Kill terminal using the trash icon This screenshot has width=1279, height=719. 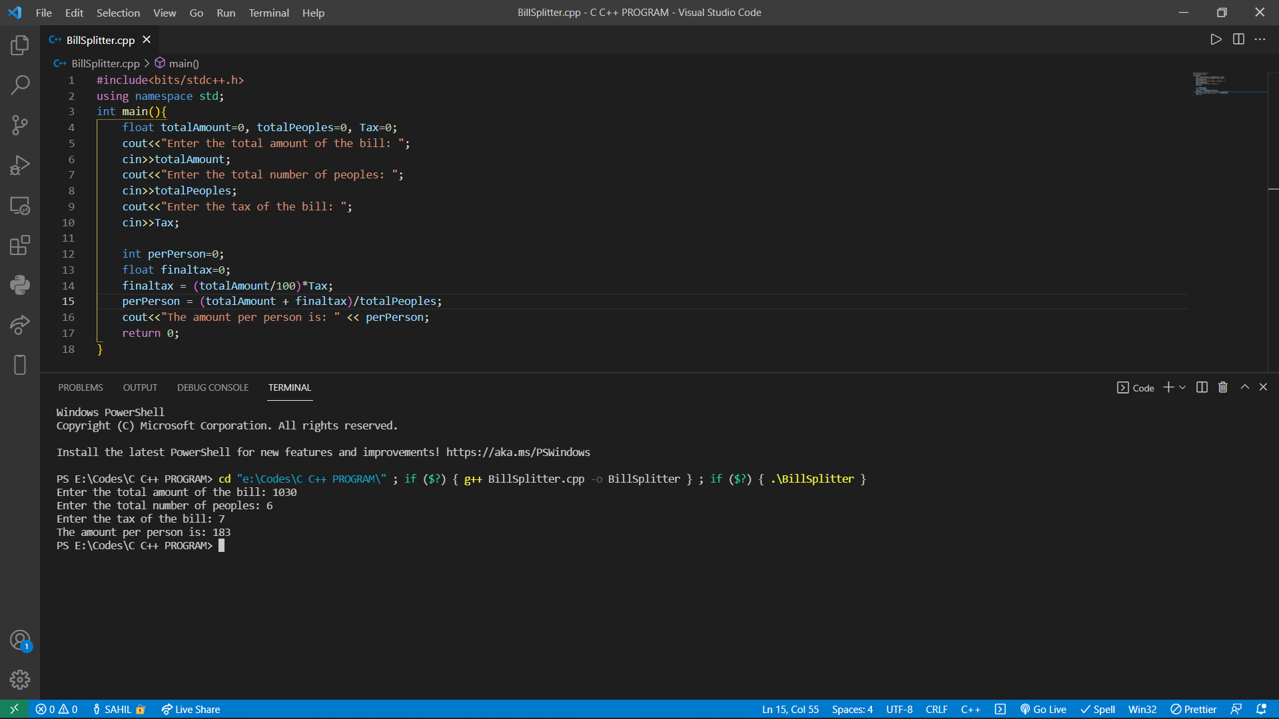coord(1223,387)
